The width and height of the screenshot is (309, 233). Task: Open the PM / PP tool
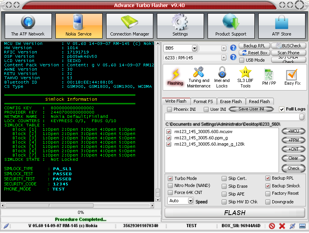click(x=269, y=77)
